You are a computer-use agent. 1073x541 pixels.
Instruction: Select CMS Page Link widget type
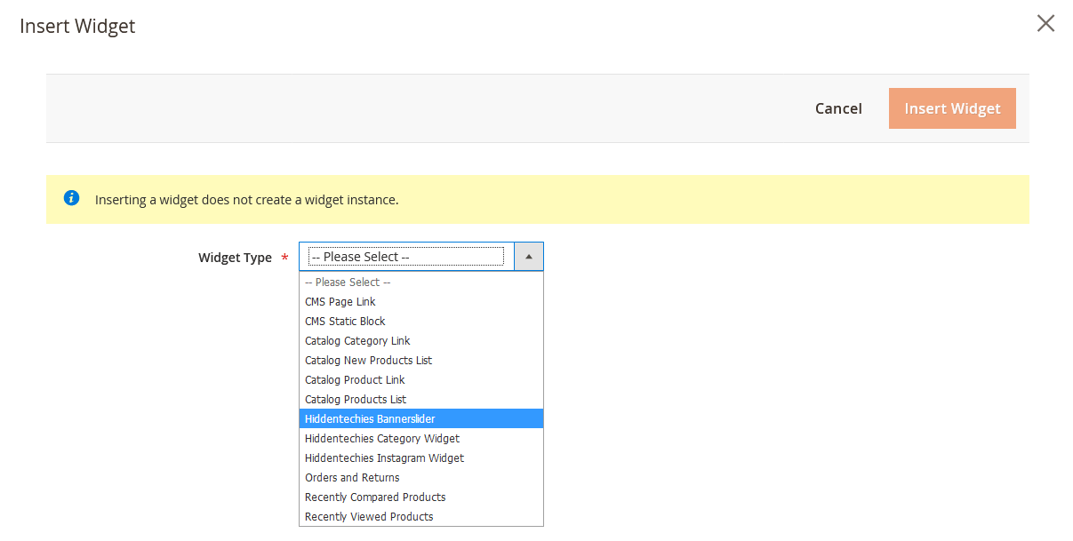point(340,301)
